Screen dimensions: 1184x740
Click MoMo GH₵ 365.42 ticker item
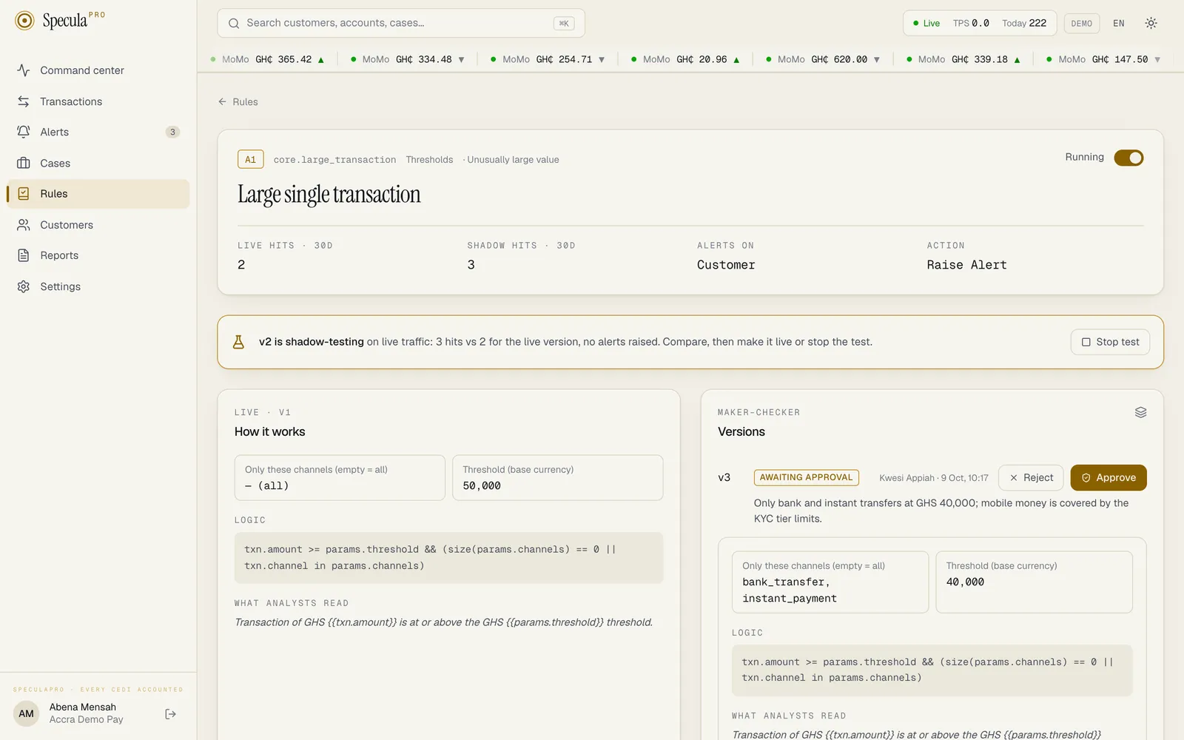click(268, 59)
